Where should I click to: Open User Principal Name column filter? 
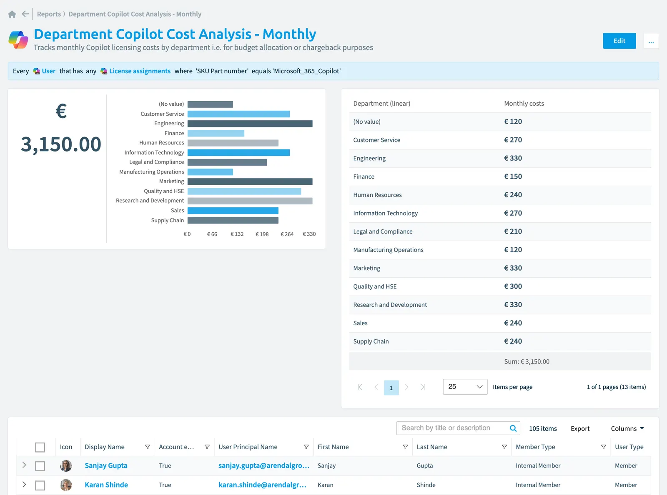tap(306, 447)
